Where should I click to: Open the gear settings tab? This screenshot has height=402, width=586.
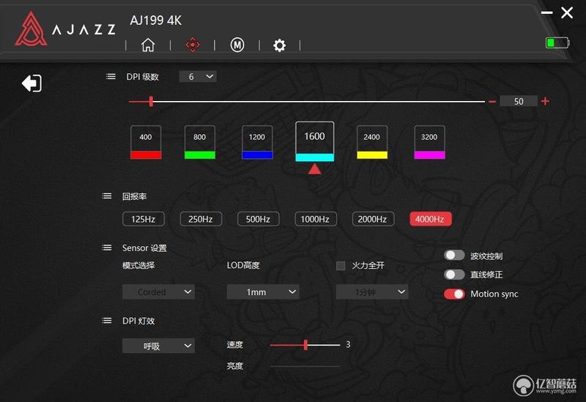(x=279, y=45)
